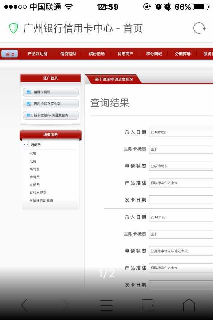213x320 pixels.
Task: Click the 信用卡网银专业版 button
Action: pyautogui.click(x=51, y=104)
